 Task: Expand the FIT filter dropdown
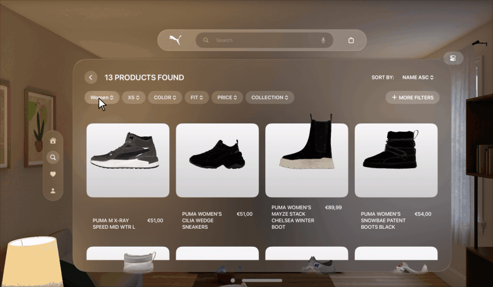pyautogui.click(x=197, y=97)
